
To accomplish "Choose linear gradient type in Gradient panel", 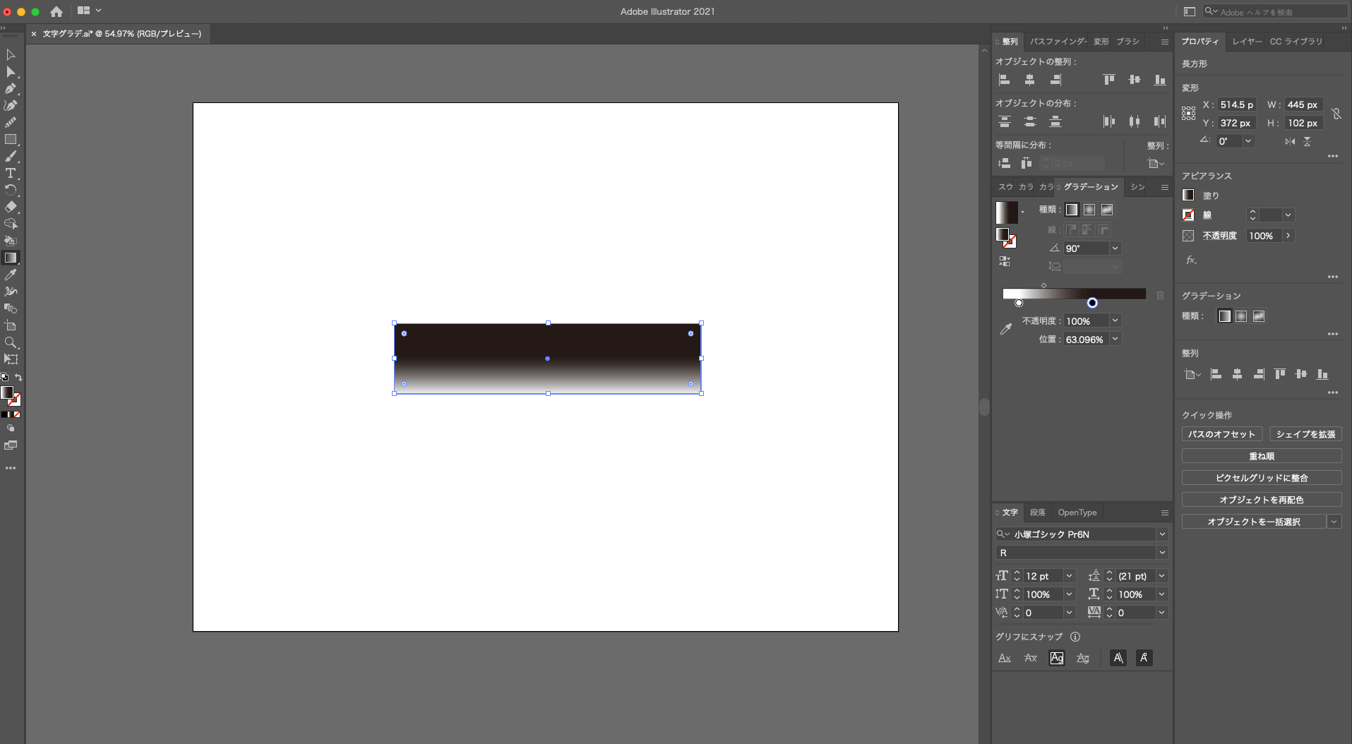I will [x=1072, y=210].
